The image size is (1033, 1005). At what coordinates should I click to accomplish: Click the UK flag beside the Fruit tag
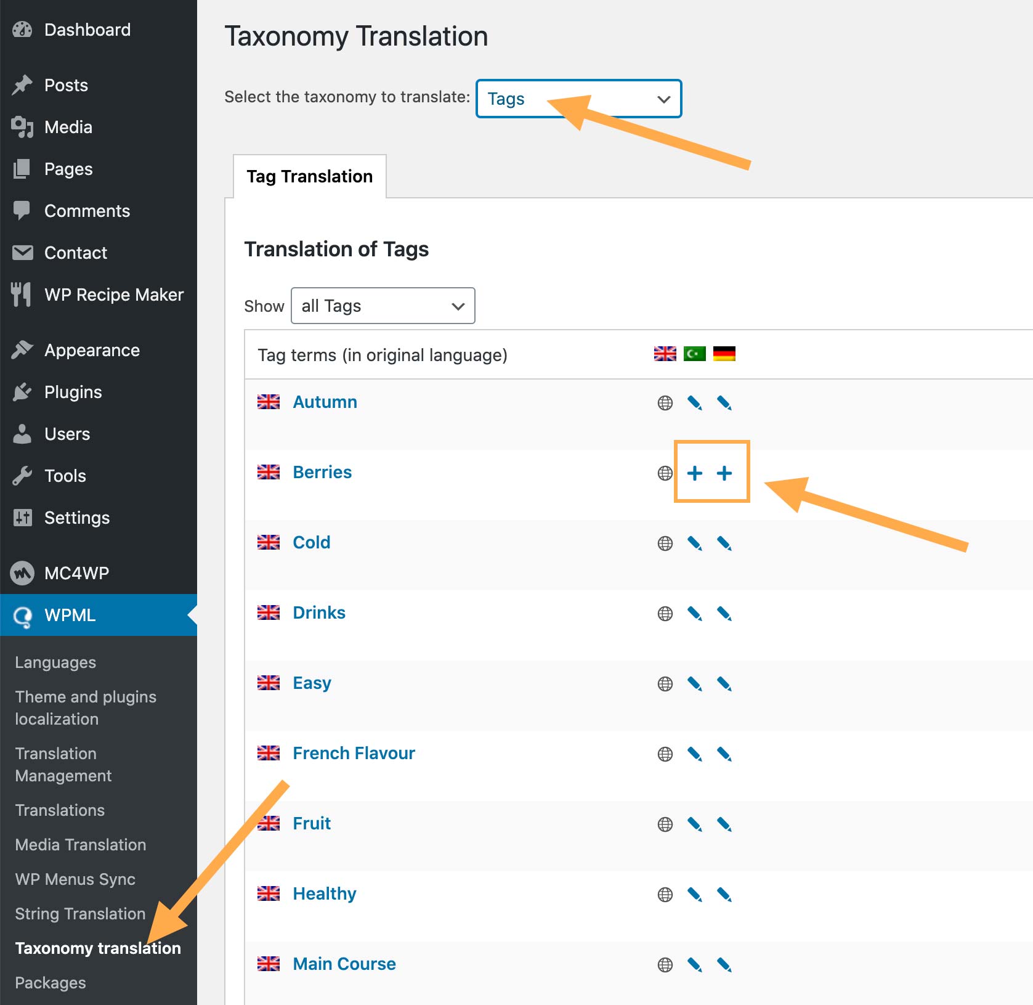[x=269, y=823]
